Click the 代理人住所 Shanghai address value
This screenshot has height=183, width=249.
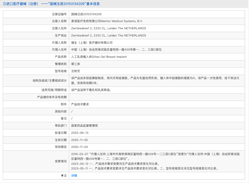coord(116,50)
